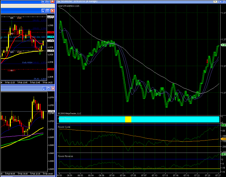Screen dimensions: 226x177
Task: Click the green current price tag on main chart
Action: 223,45
